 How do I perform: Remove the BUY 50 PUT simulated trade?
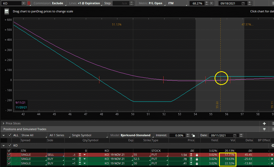272,164
